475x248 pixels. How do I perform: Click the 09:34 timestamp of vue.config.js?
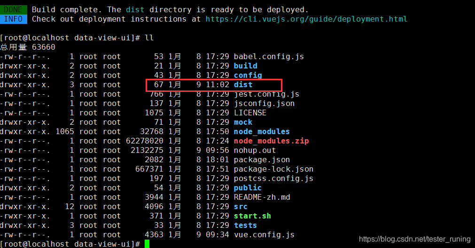[218, 235]
